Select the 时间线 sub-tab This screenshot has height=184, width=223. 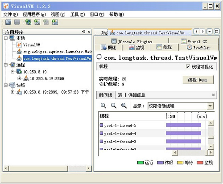click(106, 95)
